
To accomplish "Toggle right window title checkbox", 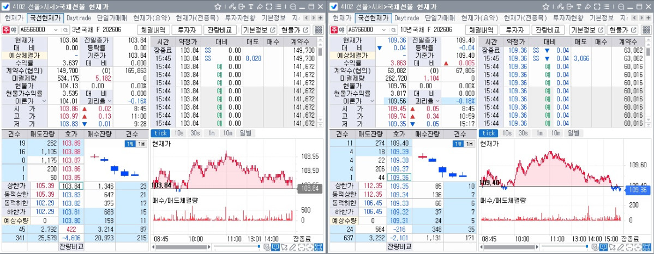I will click(x=334, y=7).
